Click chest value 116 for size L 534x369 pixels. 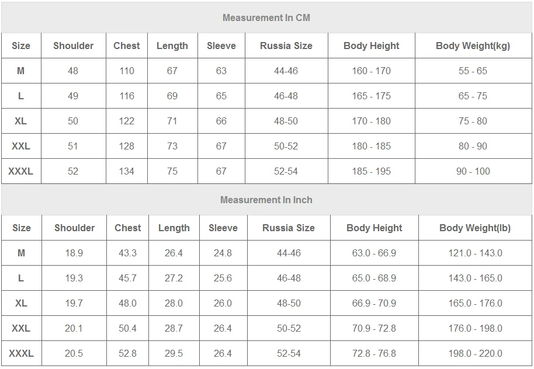(127, 96)
